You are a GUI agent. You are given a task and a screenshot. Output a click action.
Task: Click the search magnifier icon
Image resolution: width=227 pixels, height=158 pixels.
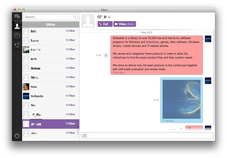click(x=75, y=17)
